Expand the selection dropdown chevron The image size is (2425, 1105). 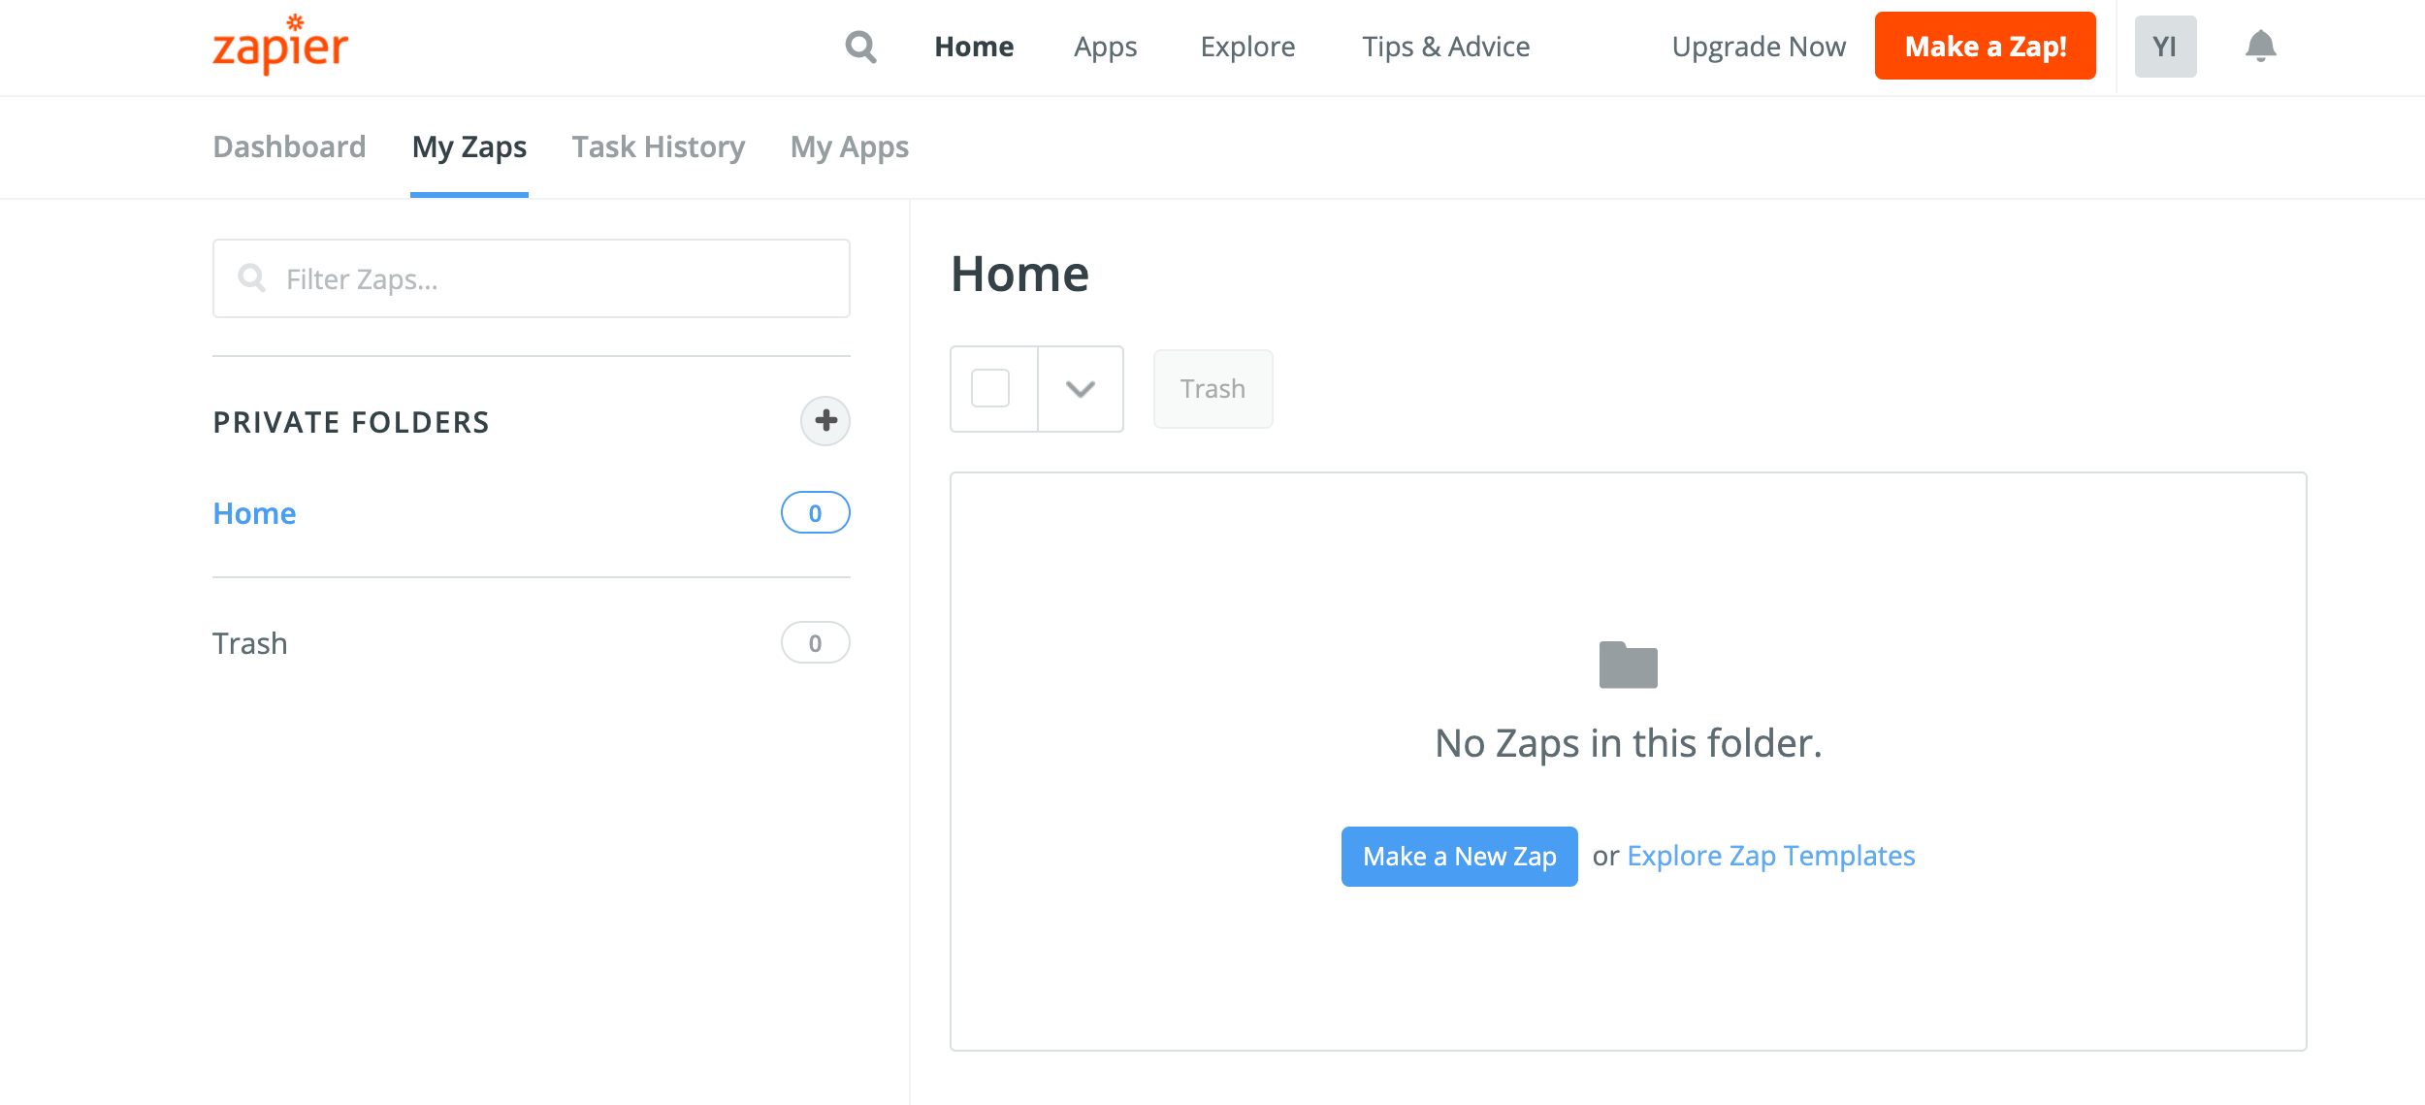1081,389
